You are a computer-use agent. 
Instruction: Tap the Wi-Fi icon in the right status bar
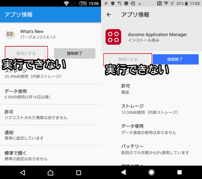166,3
